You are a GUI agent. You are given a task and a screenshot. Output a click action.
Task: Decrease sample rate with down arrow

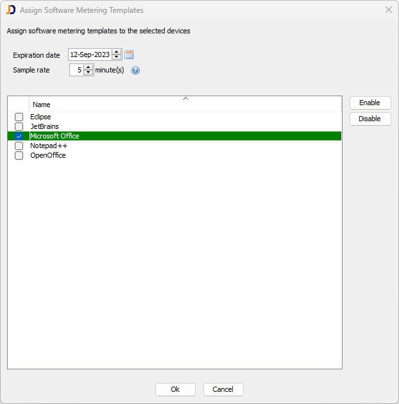[88, 72]
